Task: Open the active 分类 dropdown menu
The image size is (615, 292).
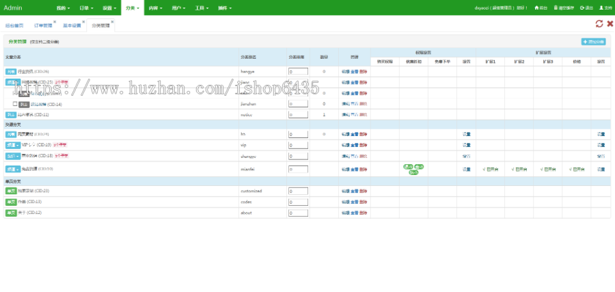Action: tap(133, 8)
